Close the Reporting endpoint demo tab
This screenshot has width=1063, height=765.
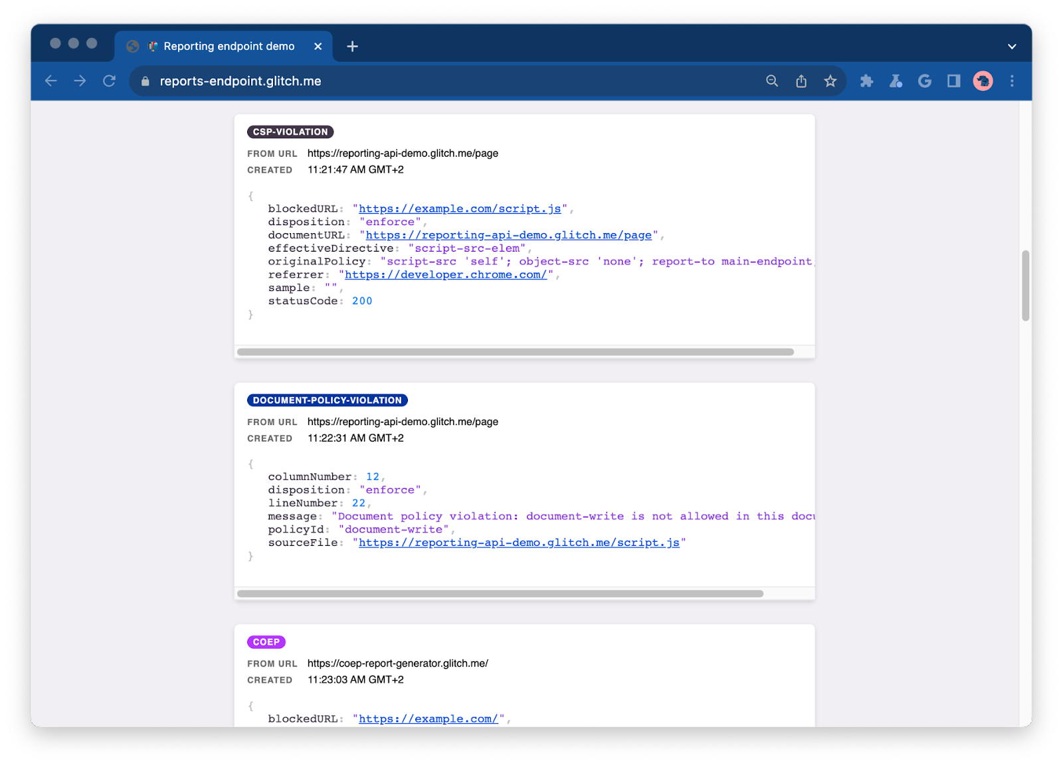[318, 46]
